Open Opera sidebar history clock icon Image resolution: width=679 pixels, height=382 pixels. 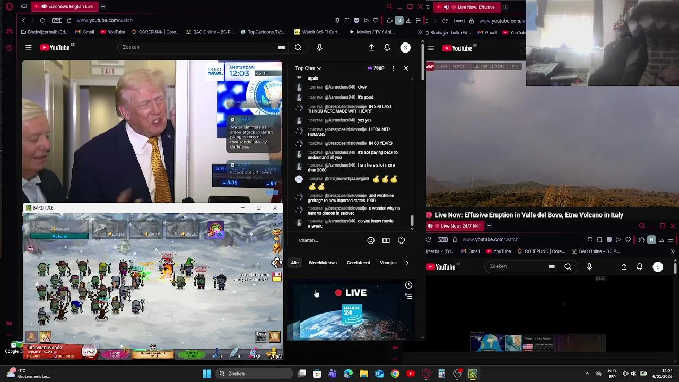point(9,48)
